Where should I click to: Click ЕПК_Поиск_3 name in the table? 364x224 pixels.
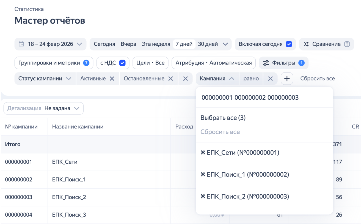tap(69, 215)
